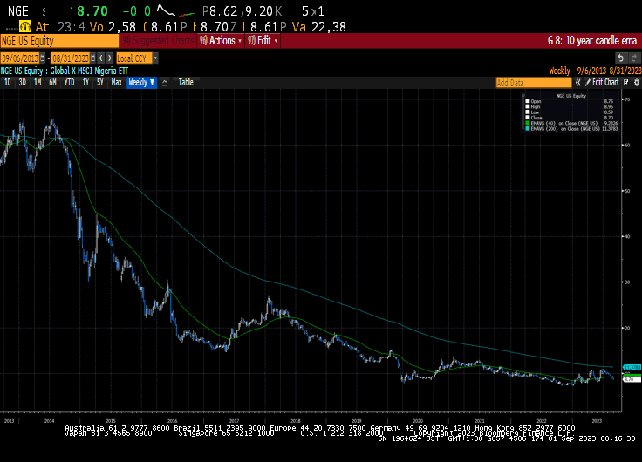Select the YTD range tab
The width and height of the screenshot is (642, 462).
click(x=69, y=83)
